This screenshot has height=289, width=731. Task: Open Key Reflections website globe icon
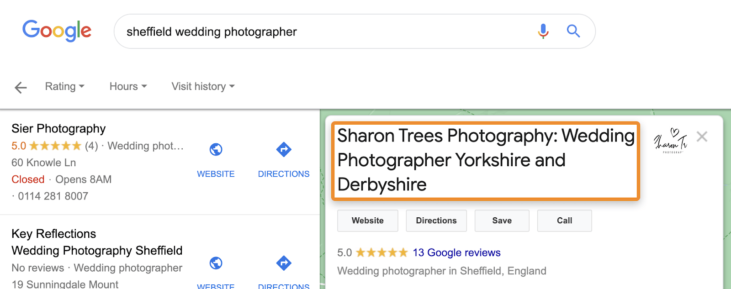click(216, 263)
